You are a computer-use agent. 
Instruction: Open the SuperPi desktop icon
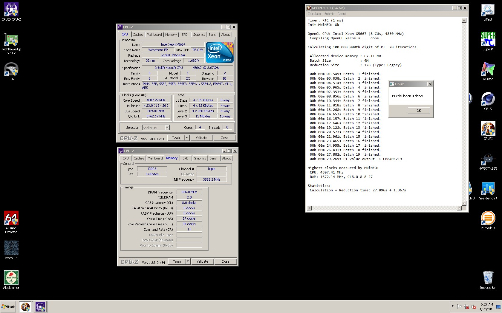488,42
